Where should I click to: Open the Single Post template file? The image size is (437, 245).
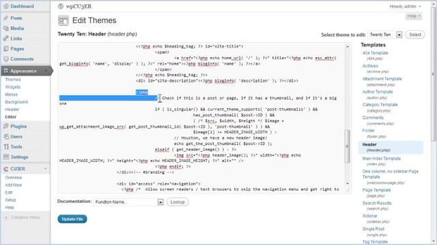373,229
